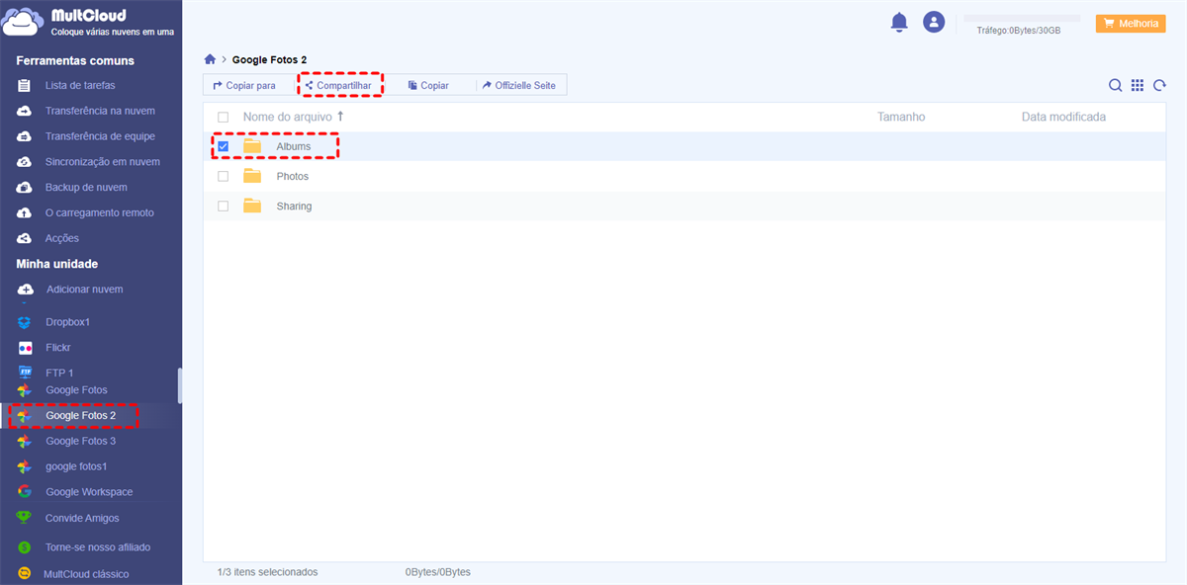Sort by Nome do arquivo arrow
The image size is (1187, 585).
coord(340,117)
